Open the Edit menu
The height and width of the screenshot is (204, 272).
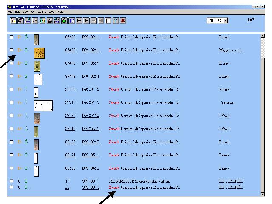[17, 11]
